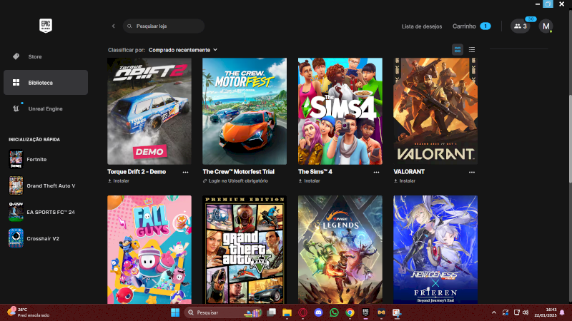Image resolution: width=572 pixels, height=321 pixels.
Task: Open the clock and date 22/01/2025
Action: click(x=546, y=312)
